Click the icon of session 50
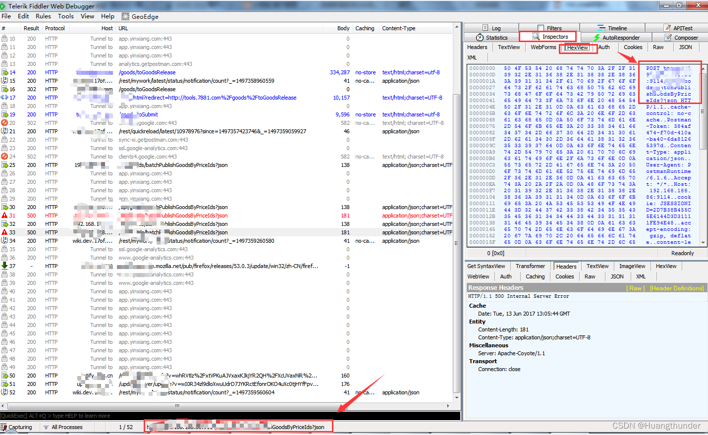The image size is (708, 435). tap(4, 376)
